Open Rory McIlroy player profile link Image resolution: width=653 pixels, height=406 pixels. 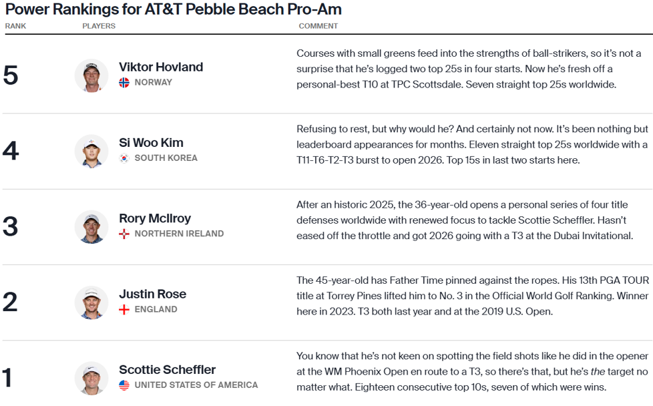(155, 218)
